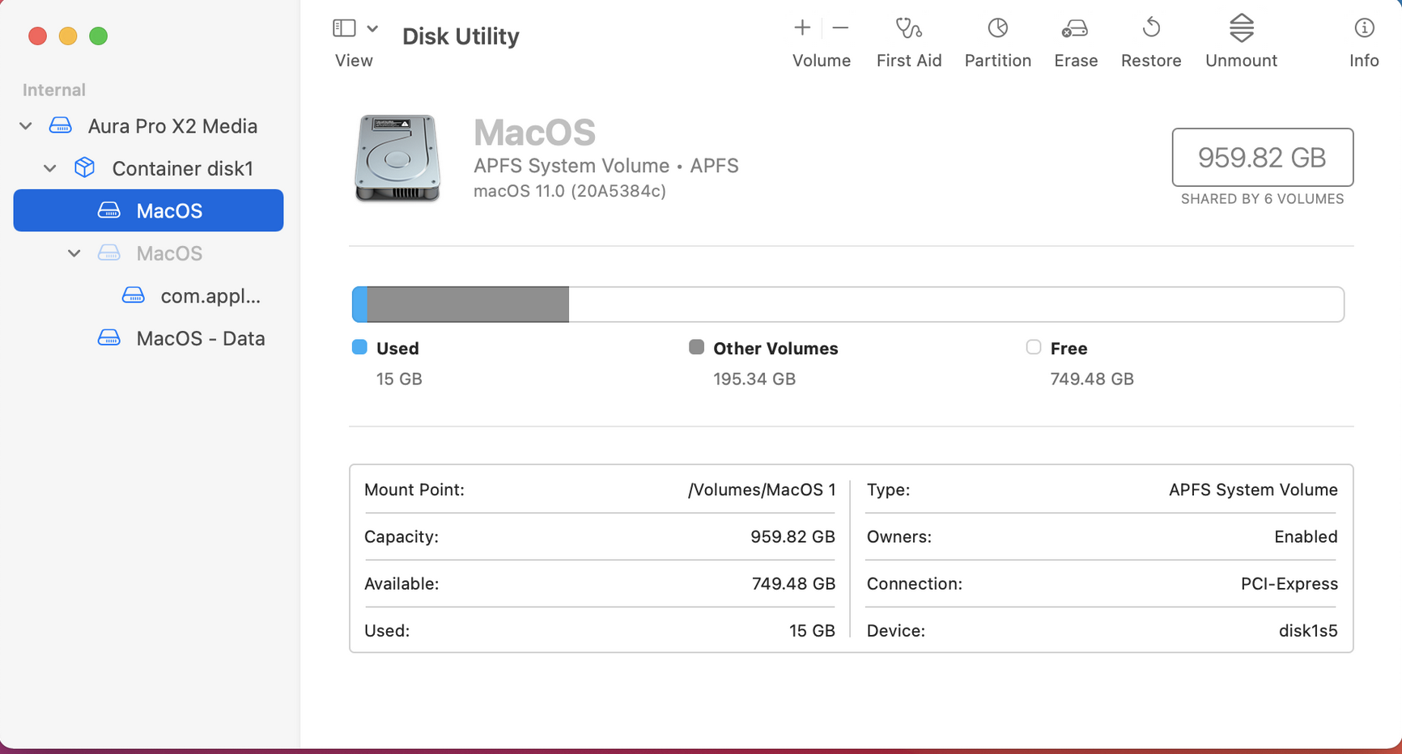Collapse the Container disk1 tree
Viewport: 1402px width, 754px height.
(x=50, y=168)
